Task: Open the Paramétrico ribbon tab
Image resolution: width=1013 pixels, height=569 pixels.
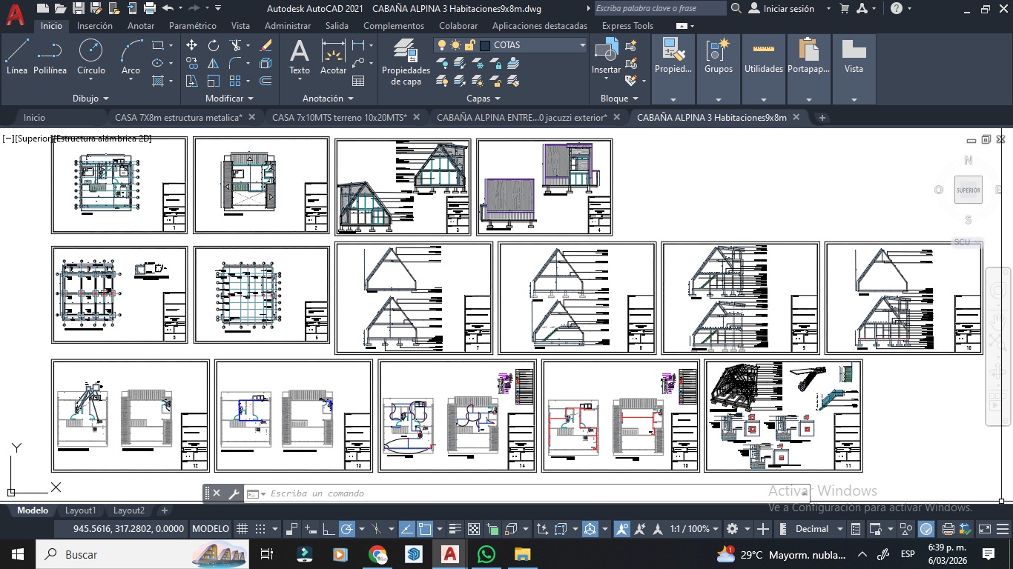Action: pyautogui.click(x=193, y=26)
